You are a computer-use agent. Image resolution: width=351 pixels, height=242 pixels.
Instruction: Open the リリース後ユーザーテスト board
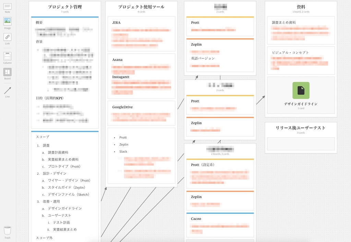coord(301,128)
